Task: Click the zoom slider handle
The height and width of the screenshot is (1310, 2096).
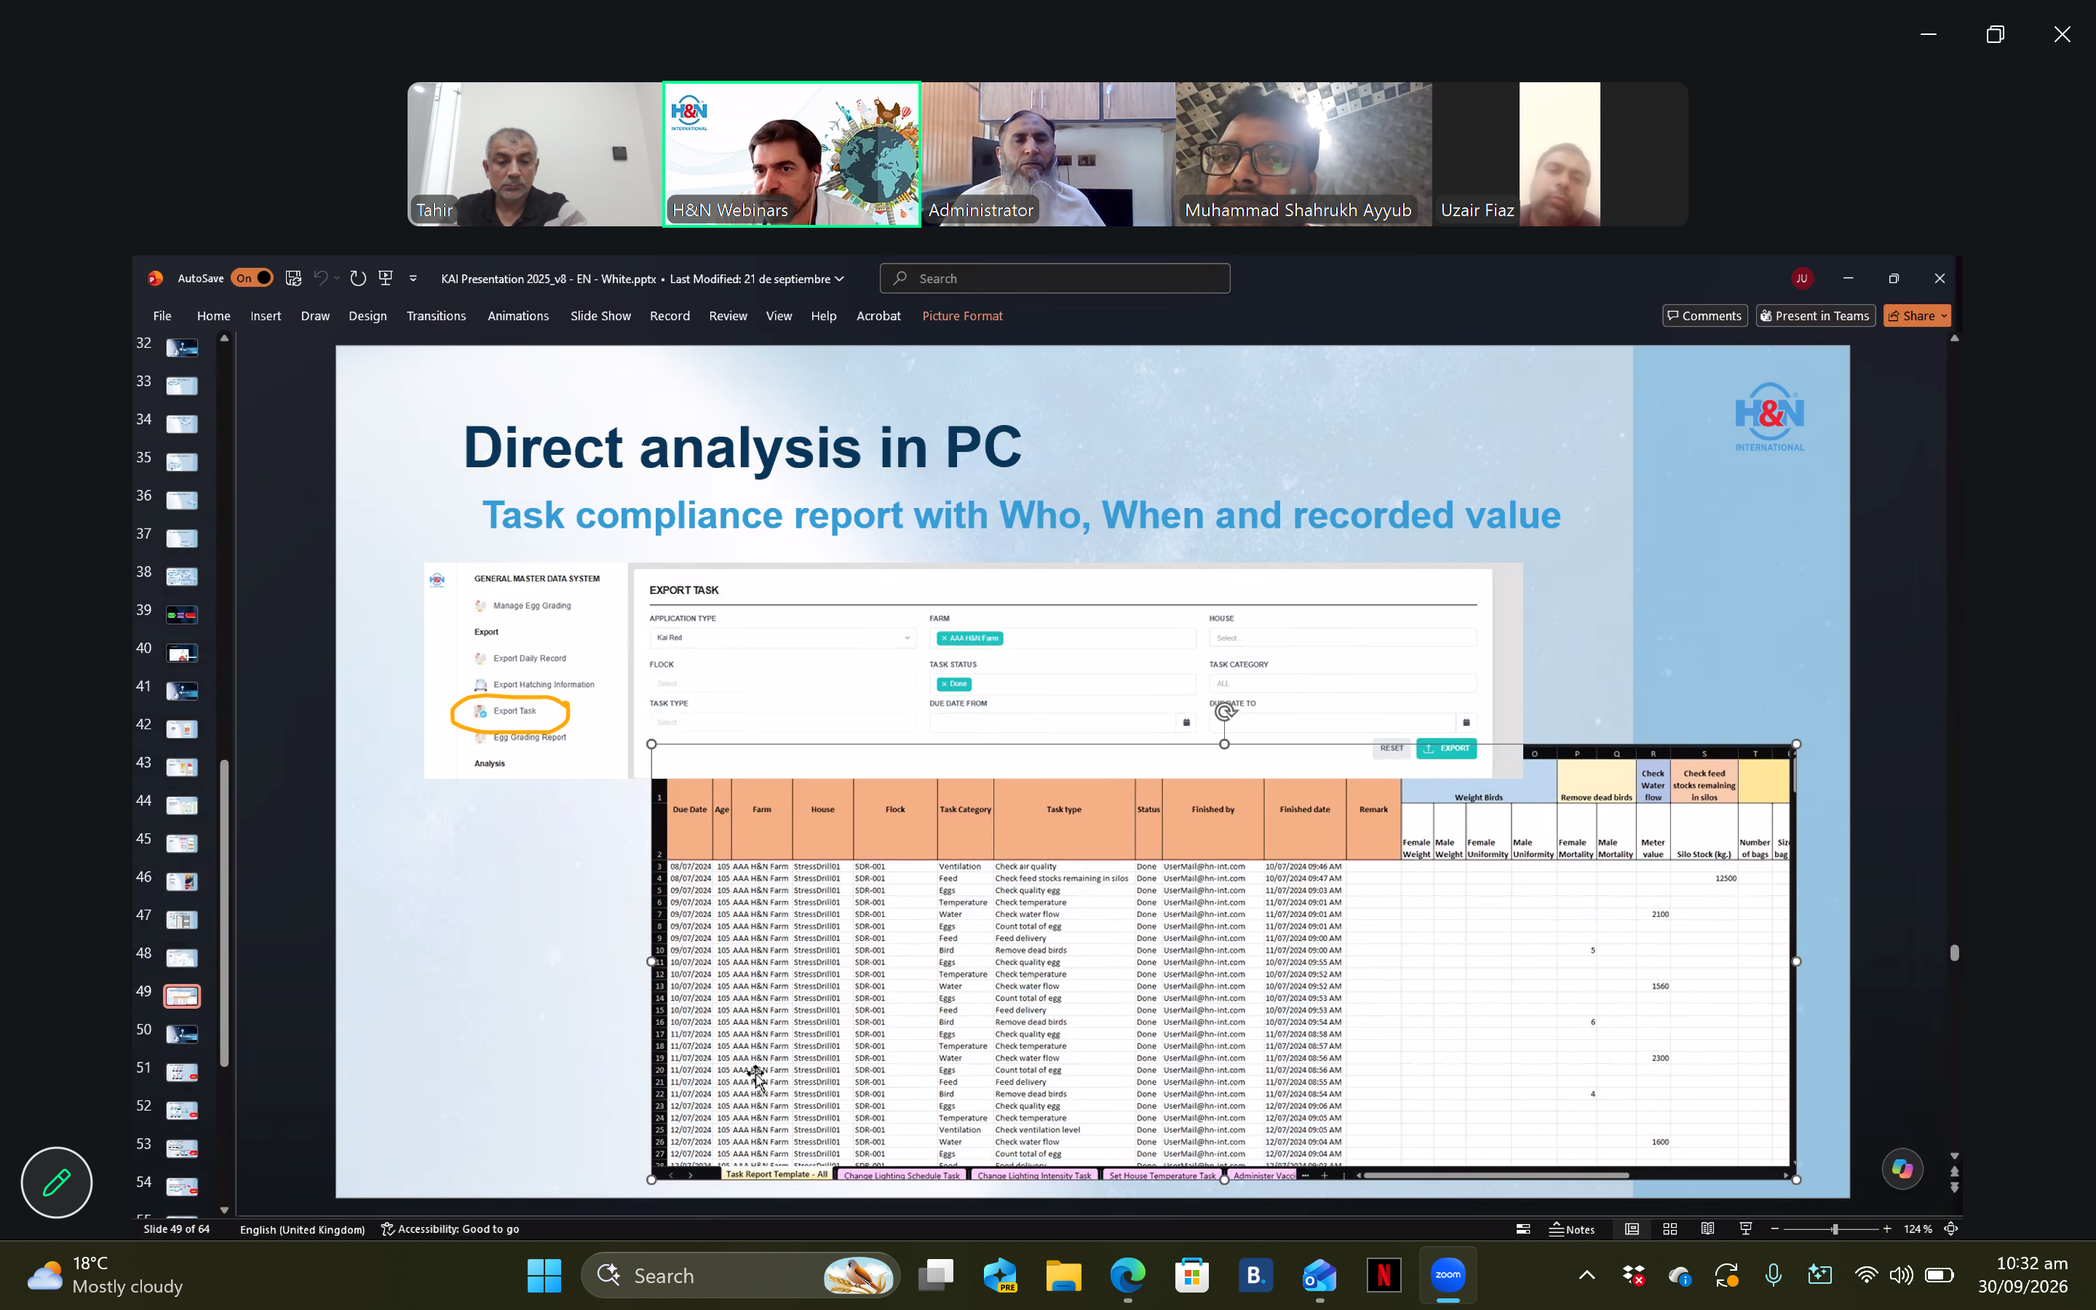Action: tap(1835, 1228)
